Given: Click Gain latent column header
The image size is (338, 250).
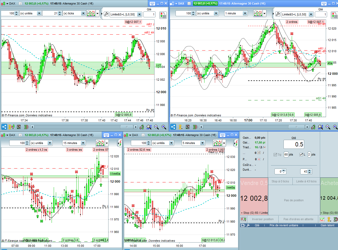Looking at the screenshot, I should coord(327,225).
